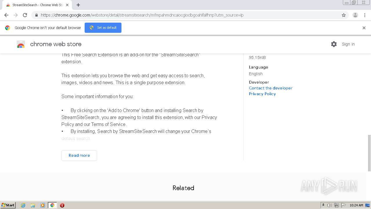Click the page vertical scrollbar thumb
Screen dimensions: 371x209
click(369, 153)
